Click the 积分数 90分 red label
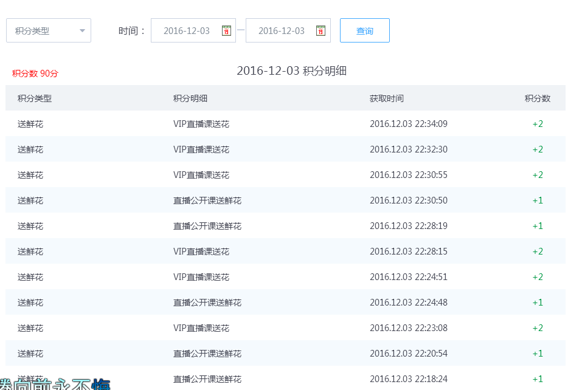 pos(35,74)
